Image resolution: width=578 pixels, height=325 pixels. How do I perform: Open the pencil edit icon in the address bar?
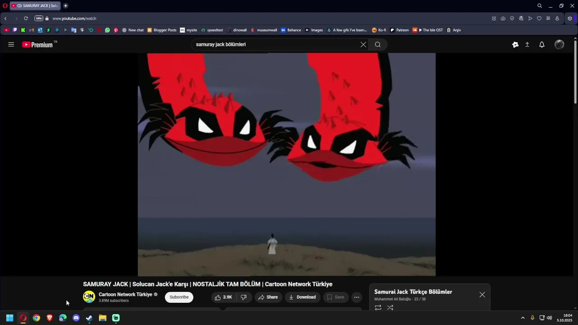[494, 19]
